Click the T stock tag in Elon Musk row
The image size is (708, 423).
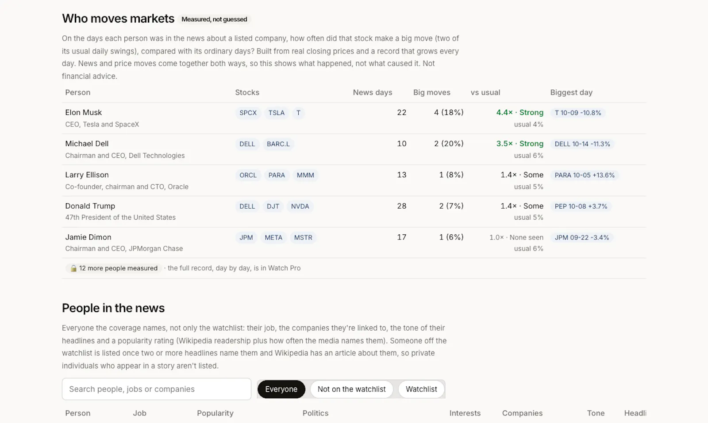[298, 113]
